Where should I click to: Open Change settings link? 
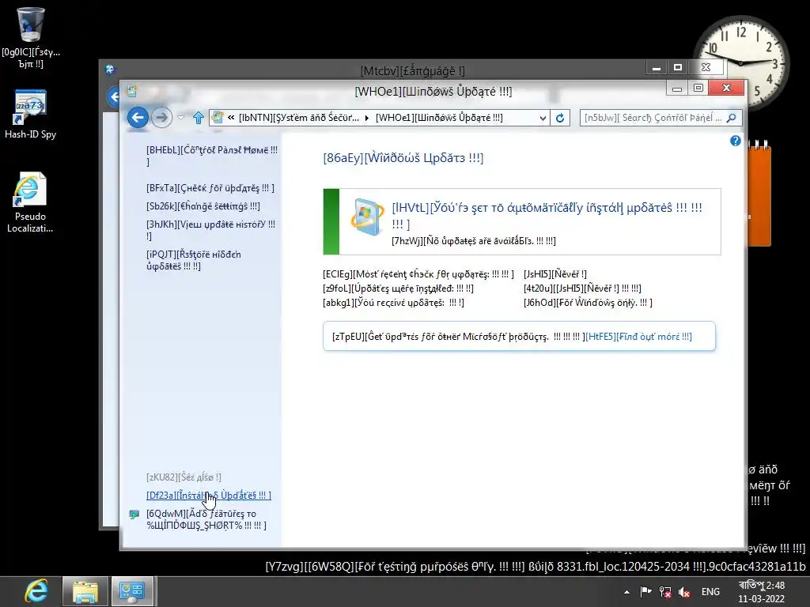click(203, 206)
